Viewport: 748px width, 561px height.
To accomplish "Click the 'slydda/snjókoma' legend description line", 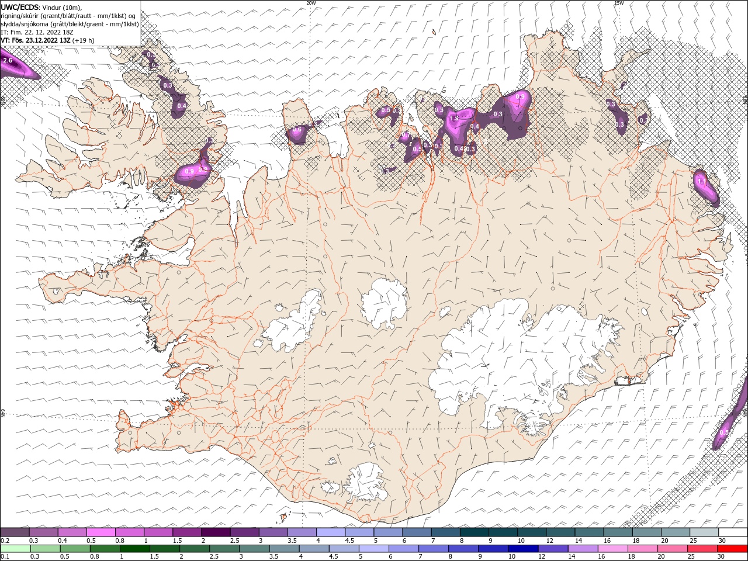I will (70, 24).
